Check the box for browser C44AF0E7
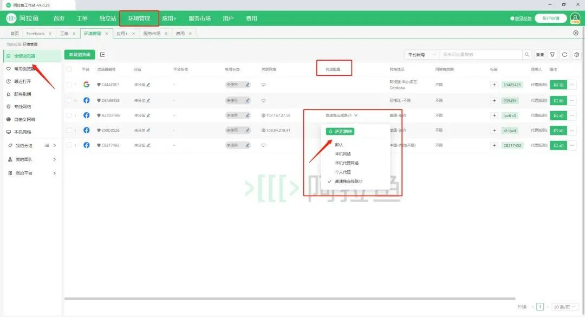 [69, 85]
